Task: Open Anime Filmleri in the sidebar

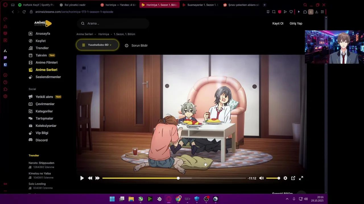Action: click(x=46, y=63)
